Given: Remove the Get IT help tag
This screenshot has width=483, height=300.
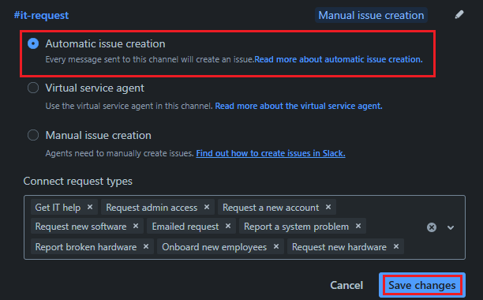Looking at the screenshot, I should tap(90, 207).
